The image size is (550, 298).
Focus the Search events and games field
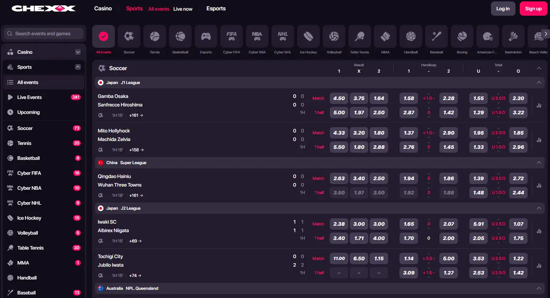pos(44,33)
